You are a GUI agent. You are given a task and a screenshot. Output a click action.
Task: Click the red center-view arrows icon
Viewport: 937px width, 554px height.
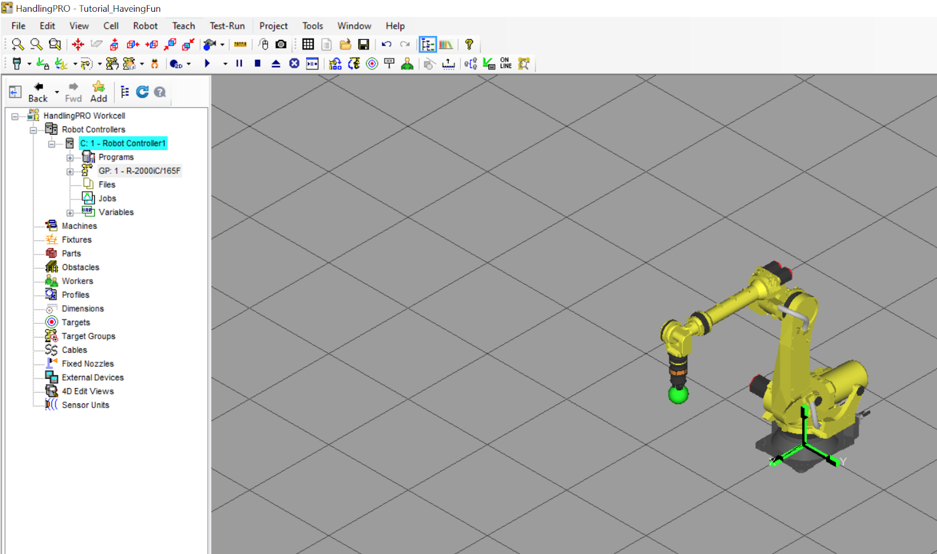click(x=78, y=45)
